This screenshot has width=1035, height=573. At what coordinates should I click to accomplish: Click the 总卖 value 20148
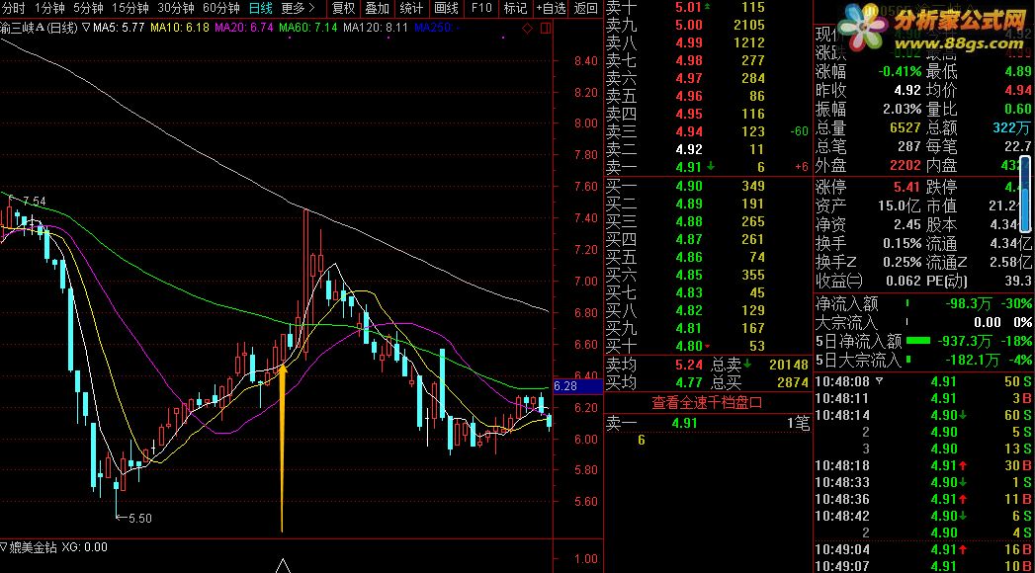point(788,365)
